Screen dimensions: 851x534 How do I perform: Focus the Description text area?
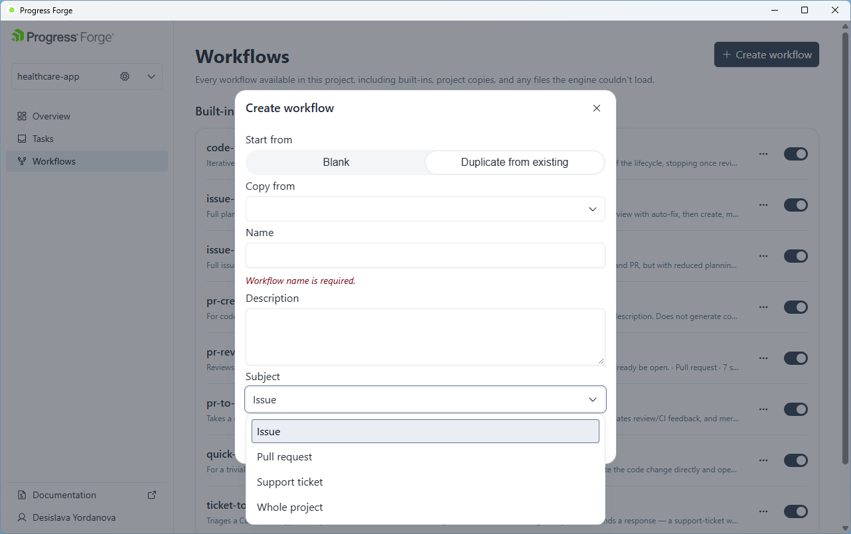coord(425,337)
